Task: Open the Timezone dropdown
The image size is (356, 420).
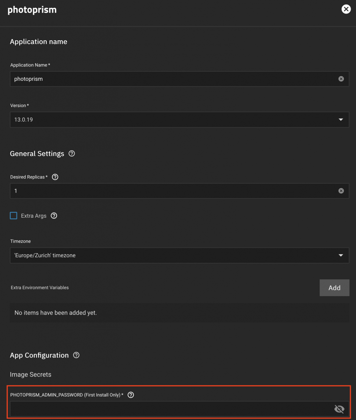Action: pos(179,255)
